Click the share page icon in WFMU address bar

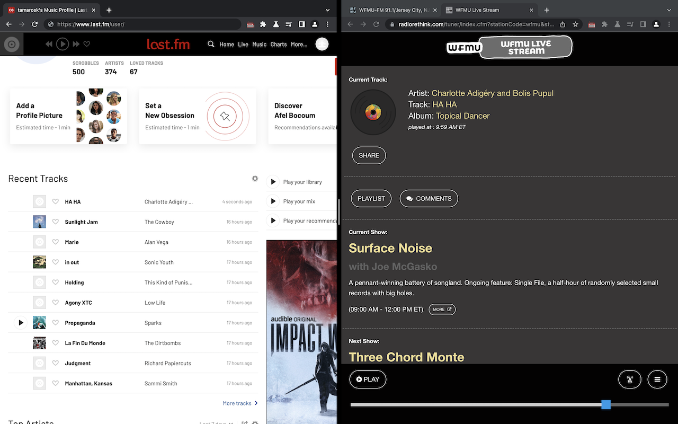point(563,24)
